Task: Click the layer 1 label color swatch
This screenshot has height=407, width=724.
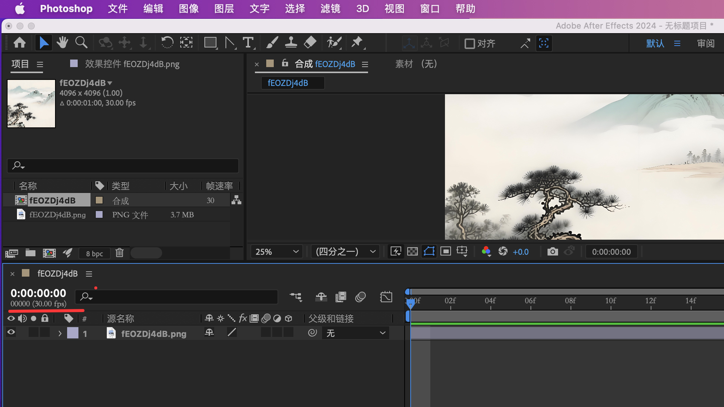Action: point(73,333)
